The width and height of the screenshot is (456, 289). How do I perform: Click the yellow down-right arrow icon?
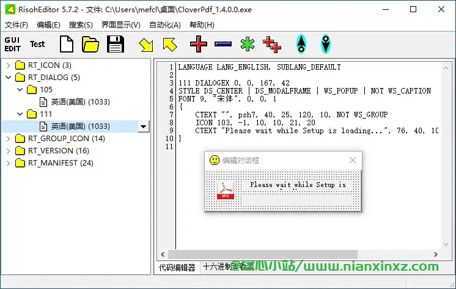click(146, 45)
